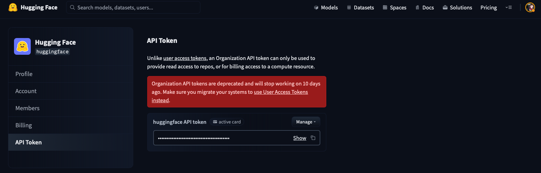Open Spaces from the navbar
The height and width of the screenshot is (173, 541).
coord(394,7)
